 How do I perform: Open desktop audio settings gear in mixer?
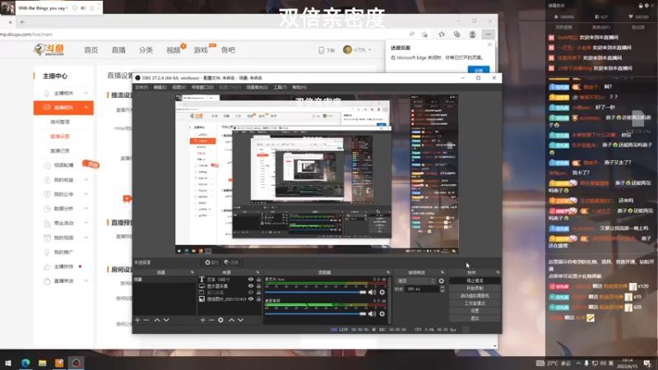[382, 313]
